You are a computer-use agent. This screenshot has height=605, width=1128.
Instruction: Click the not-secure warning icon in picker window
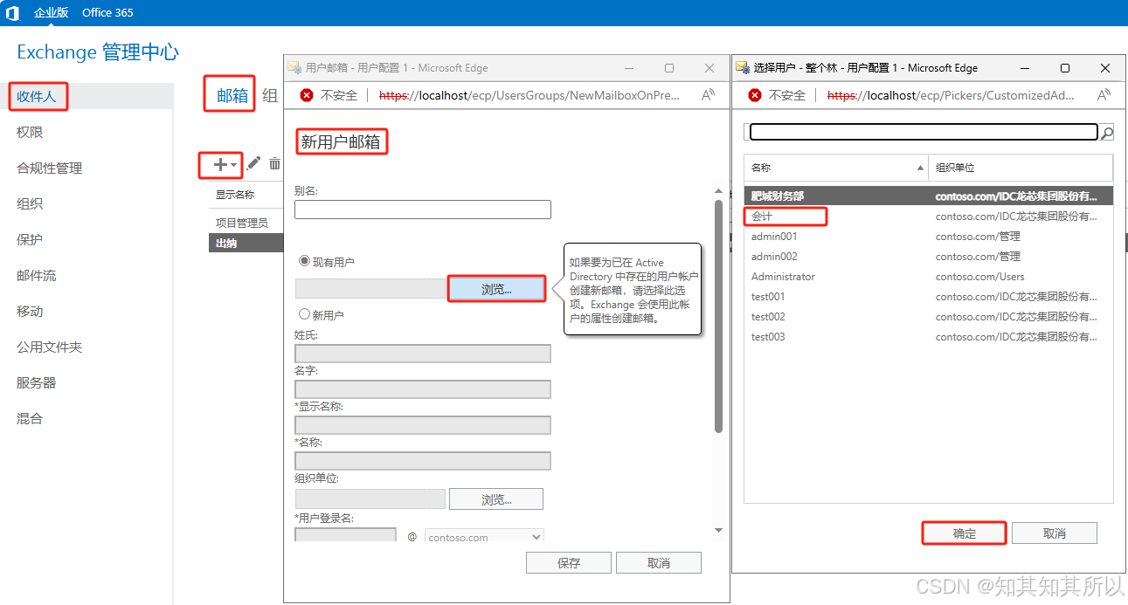[x=754, y=95]
